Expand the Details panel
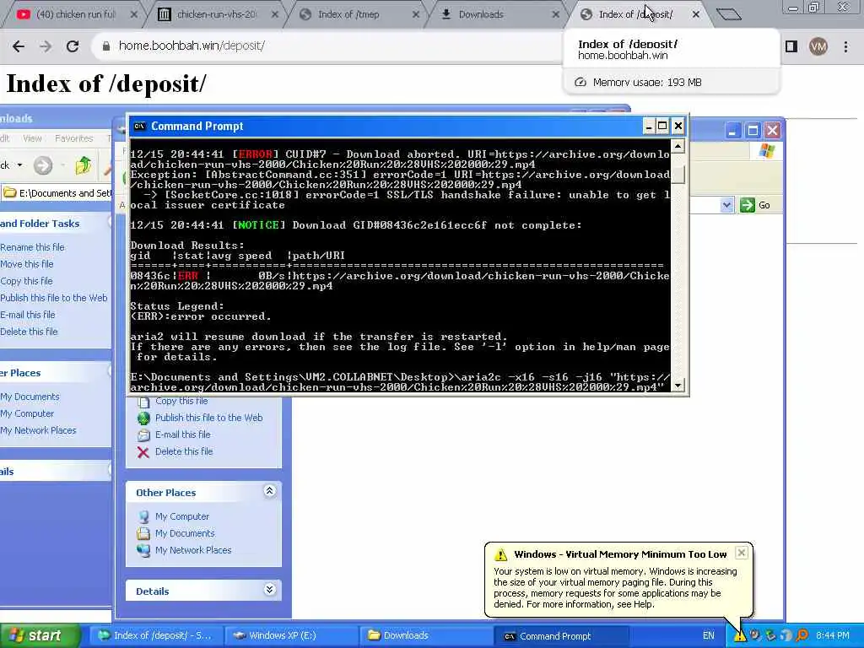 click(269, 590)
